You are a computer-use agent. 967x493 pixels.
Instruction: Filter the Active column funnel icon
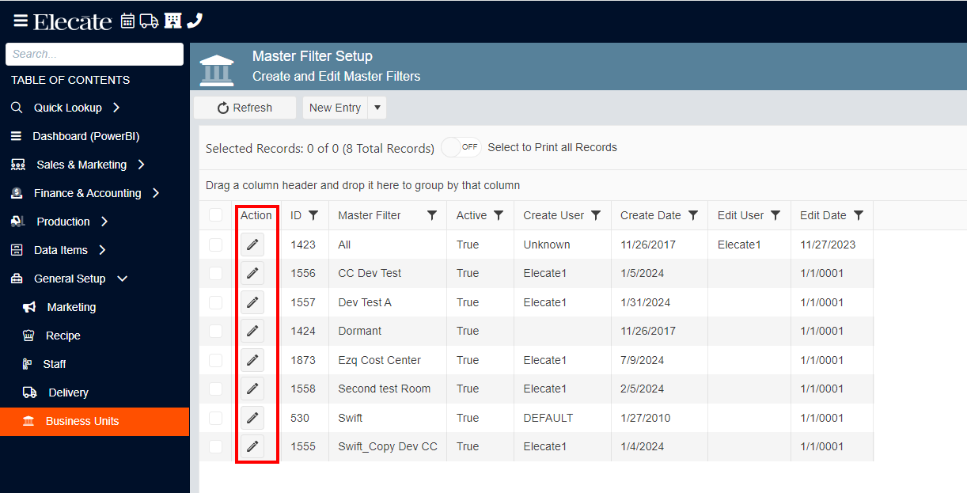tap(499, 215)
